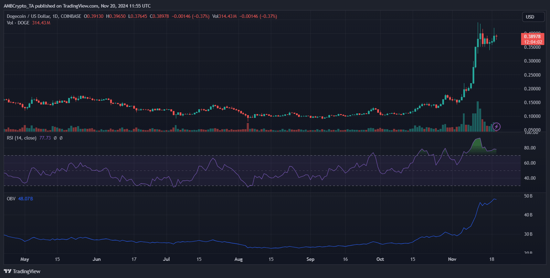
Task: Click the 18 date axis label
Action: click(492, 259)
